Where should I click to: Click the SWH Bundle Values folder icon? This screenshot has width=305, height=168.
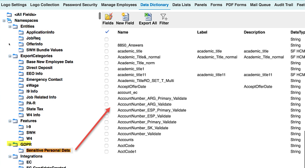(21, 50)
